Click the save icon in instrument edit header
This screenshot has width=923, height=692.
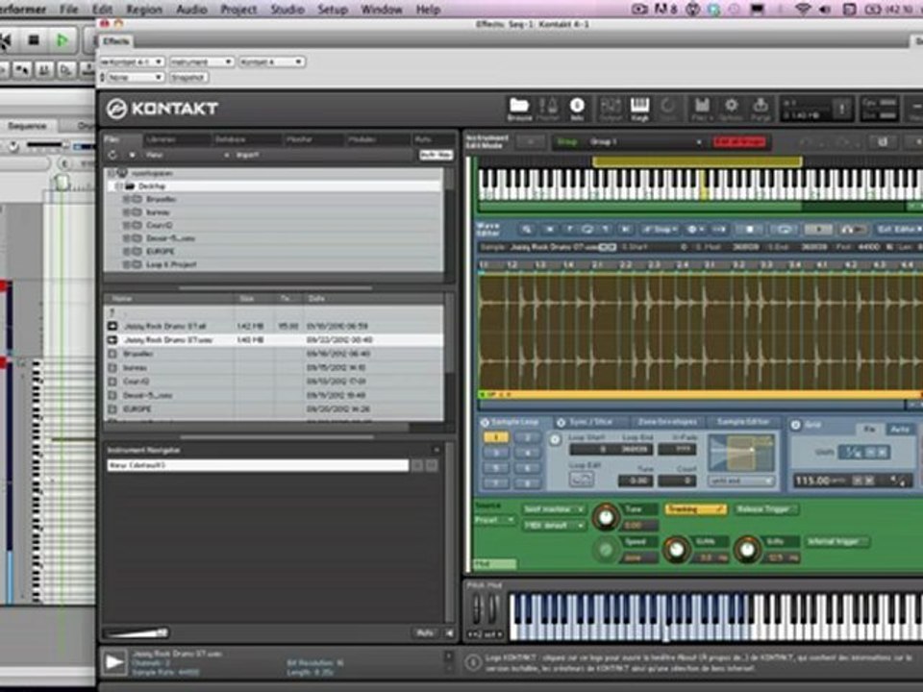point(883,142)
